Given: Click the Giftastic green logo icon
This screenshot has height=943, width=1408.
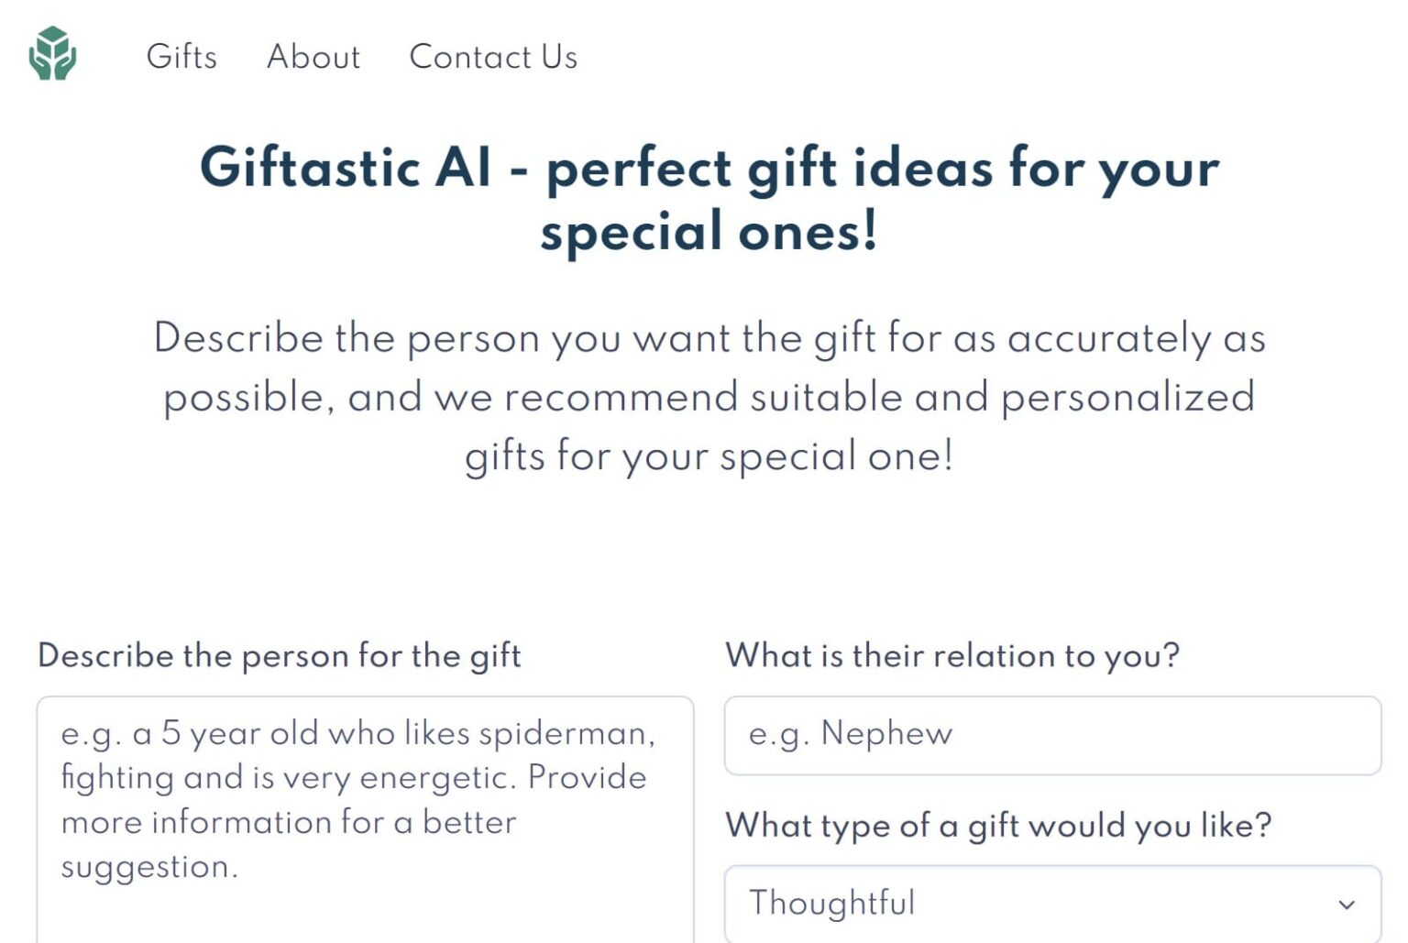Looking at the screenshot, I should click(52, 54).
